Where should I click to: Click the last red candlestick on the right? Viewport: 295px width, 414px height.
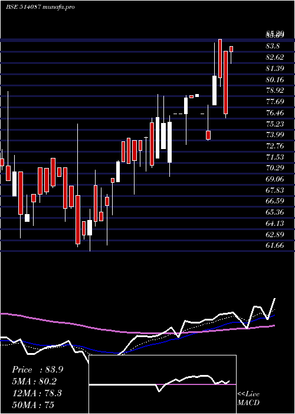pyautogui.click(x=231, y=49)
